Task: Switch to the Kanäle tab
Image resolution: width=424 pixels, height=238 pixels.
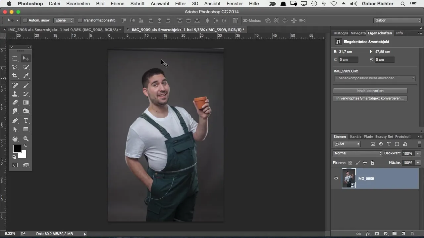Action: 356,137
